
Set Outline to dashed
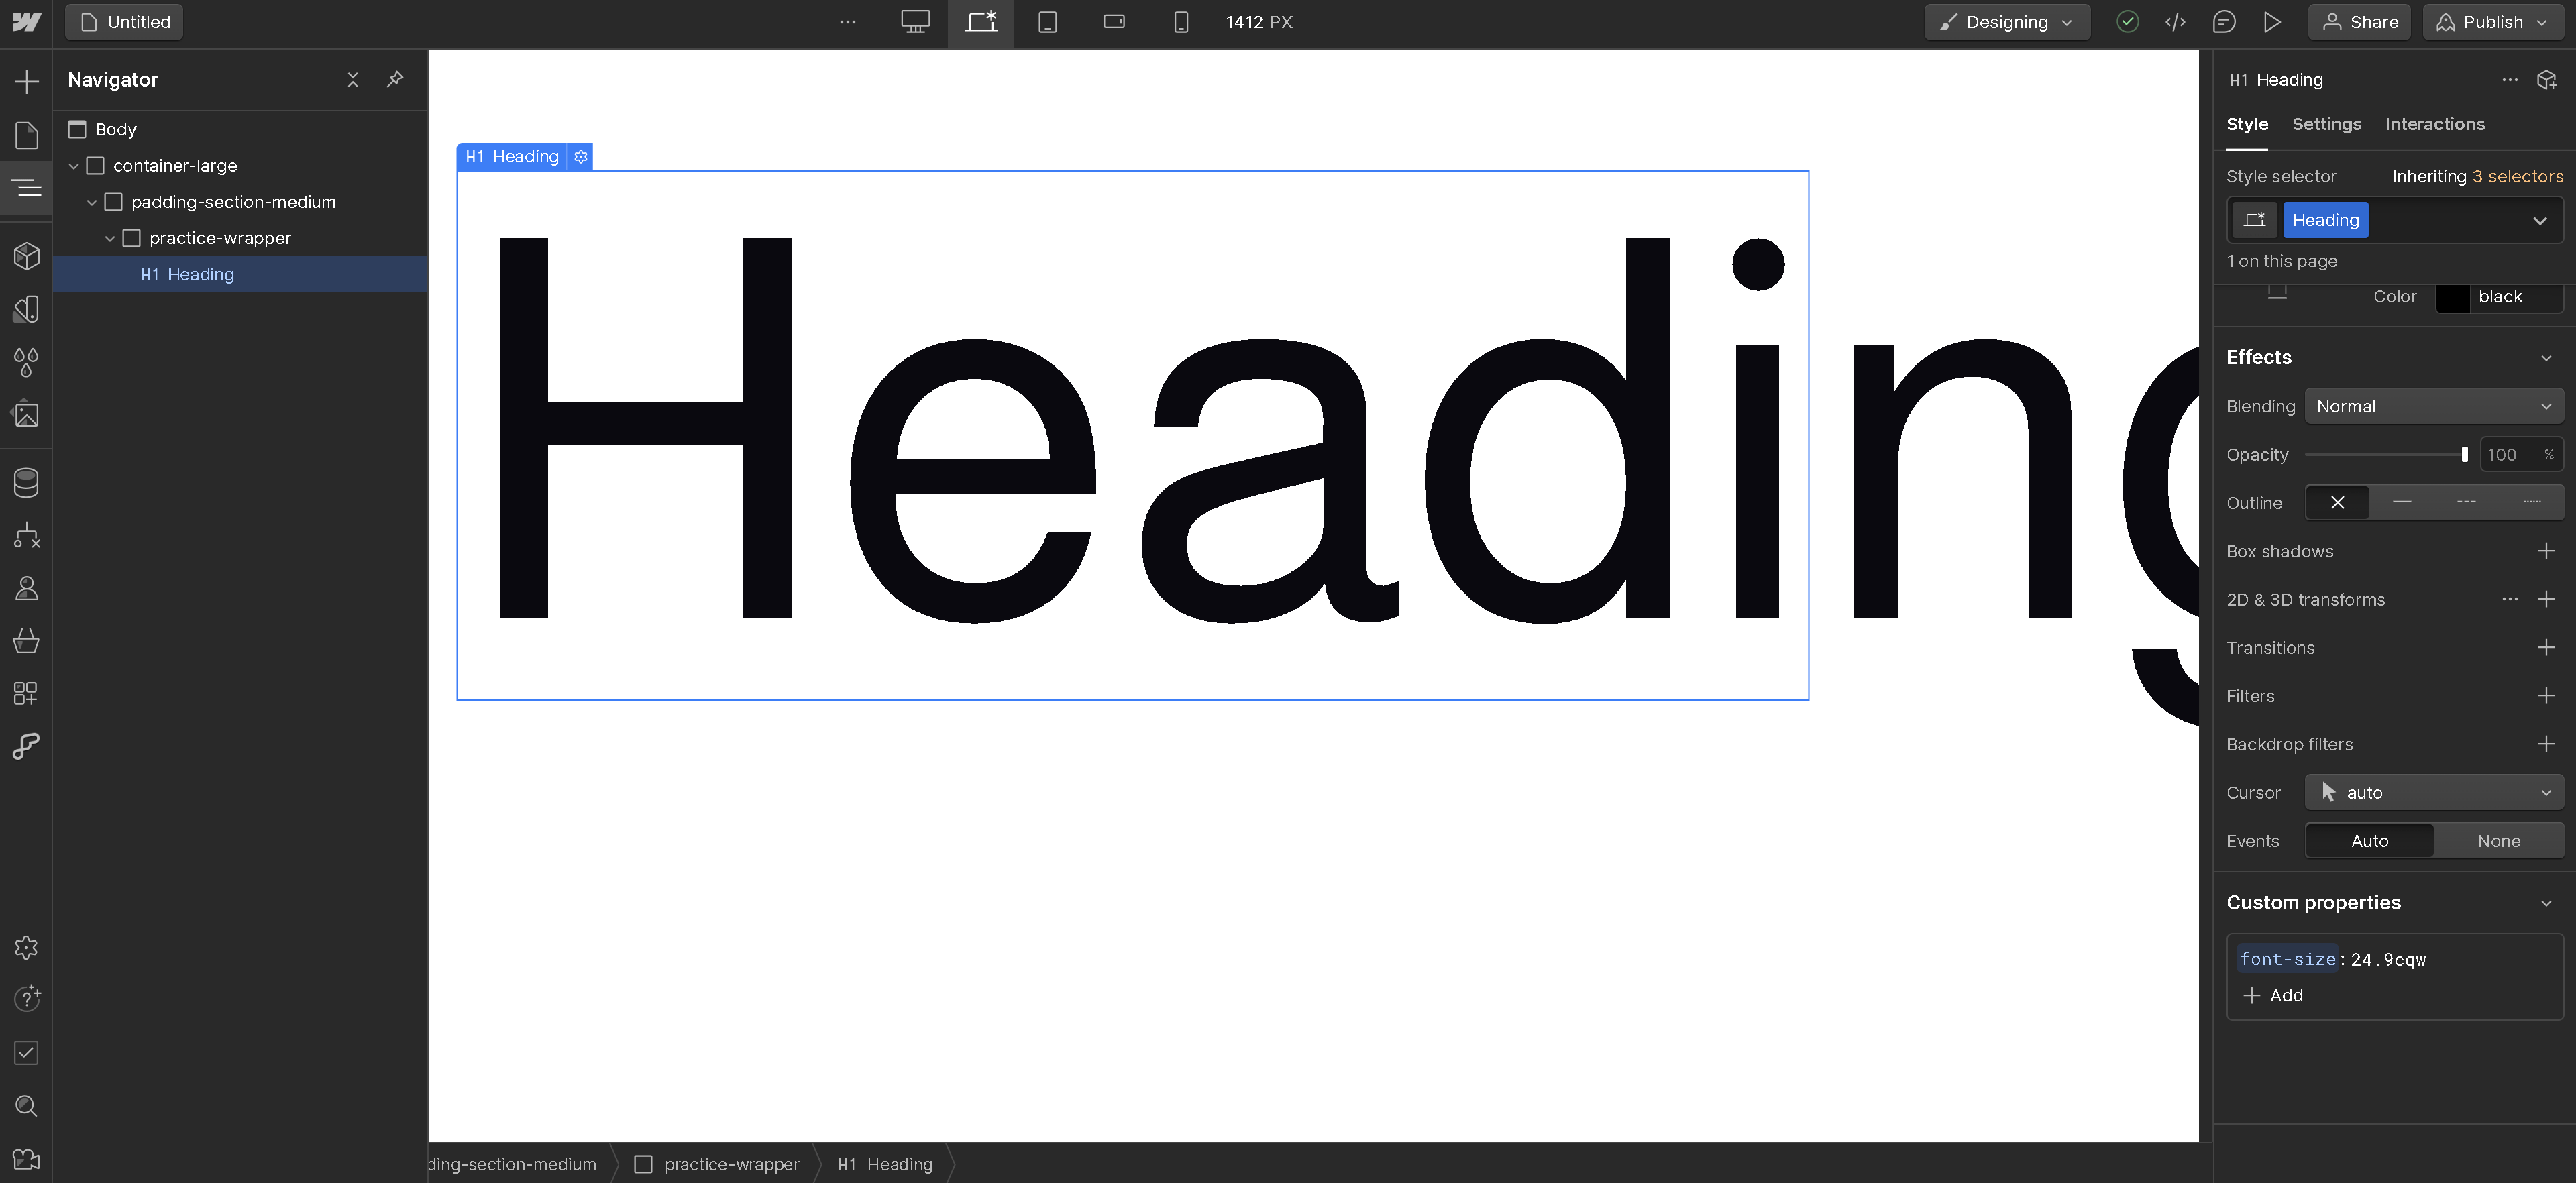point(2466,503)
